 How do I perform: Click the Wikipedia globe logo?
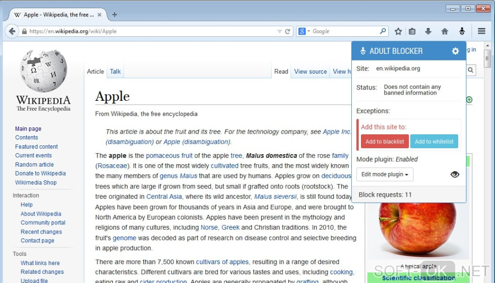pyautogui.click(x=43, y=71)
